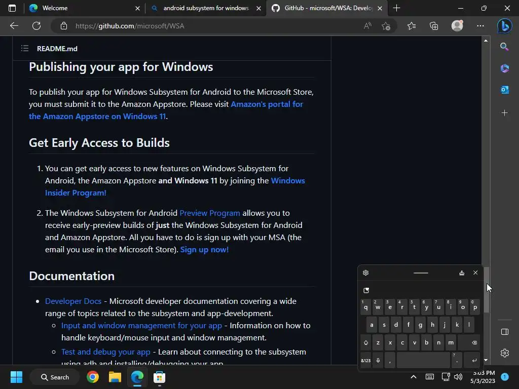Open Microsoft 365 sidebar icon
Screen dimensions: 519x389
[504, 68]
